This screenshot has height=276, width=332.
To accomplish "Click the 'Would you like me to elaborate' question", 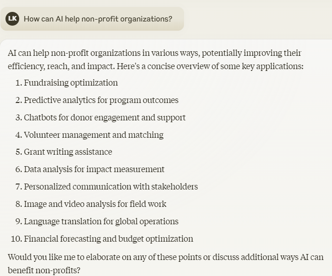I will click(165, 257).
